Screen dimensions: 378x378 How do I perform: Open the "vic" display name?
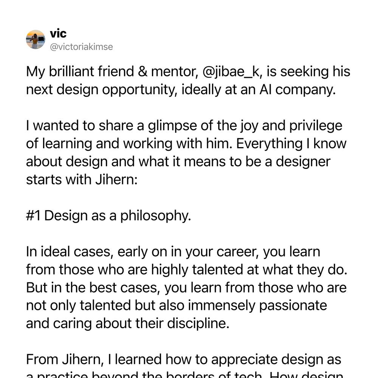[58, 33]
